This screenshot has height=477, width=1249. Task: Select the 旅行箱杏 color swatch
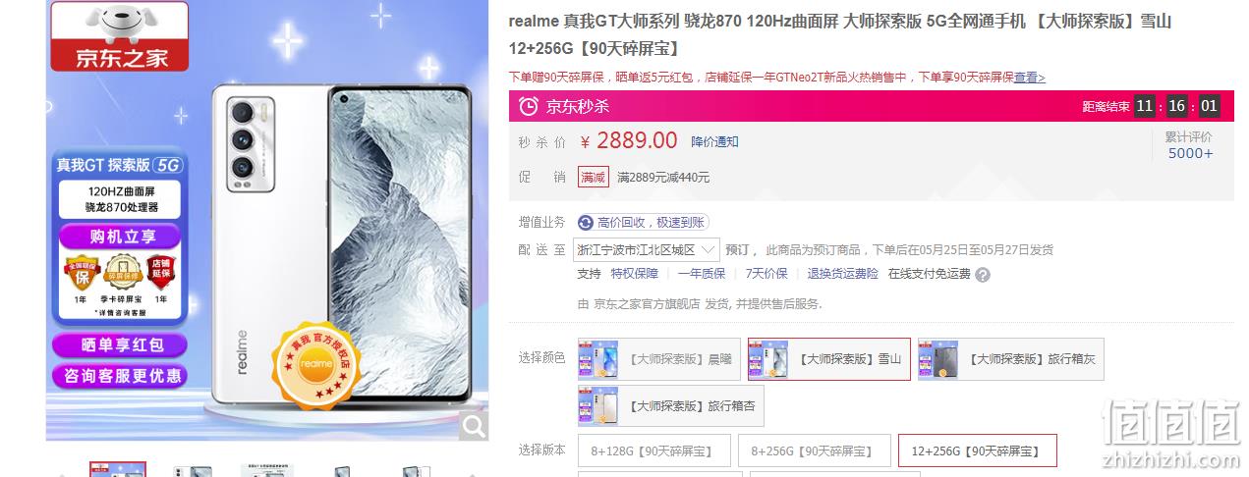click(x=671, y=405)
